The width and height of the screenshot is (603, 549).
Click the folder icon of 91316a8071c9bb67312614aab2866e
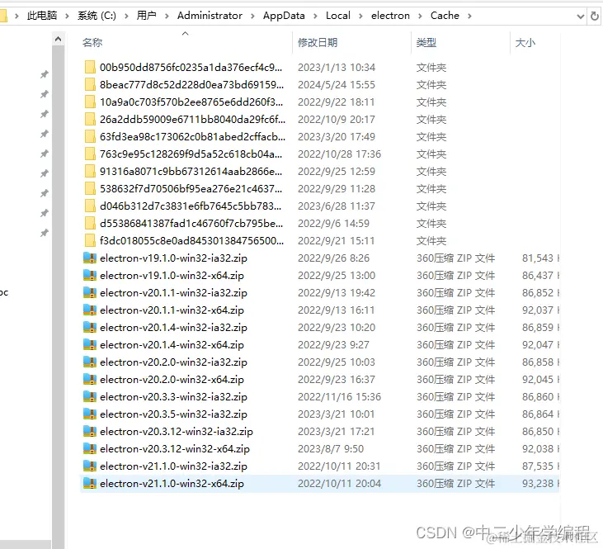click(90, 171)
